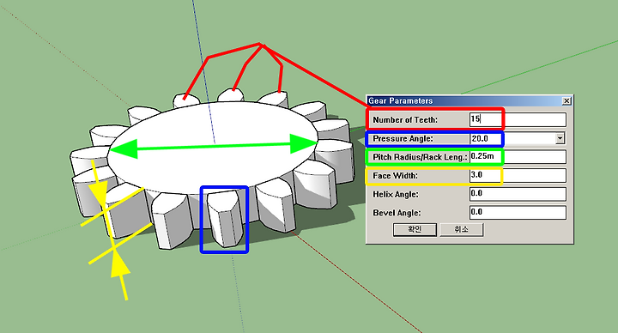This screenshot has width=618, height=333.
Task: Click the Pressure Angle value field
Action: (518, 138)
